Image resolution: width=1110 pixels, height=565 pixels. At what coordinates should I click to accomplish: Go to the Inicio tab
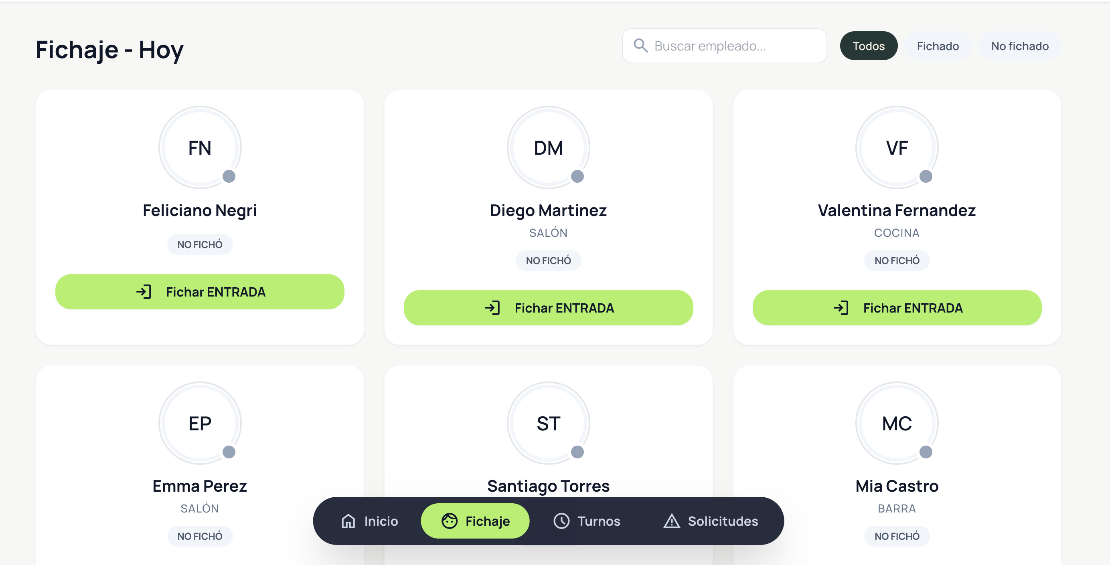[370, 521]
